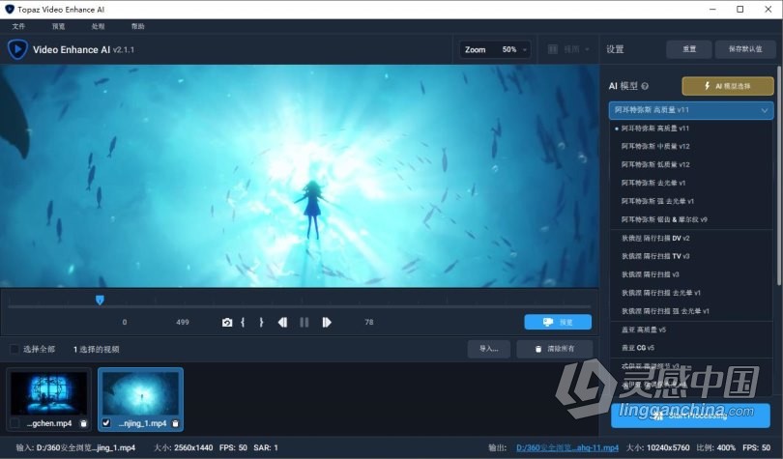Open the 文件 menu
Image resolution: width=783 pixels, height=459 pixels.
point(18,26)
